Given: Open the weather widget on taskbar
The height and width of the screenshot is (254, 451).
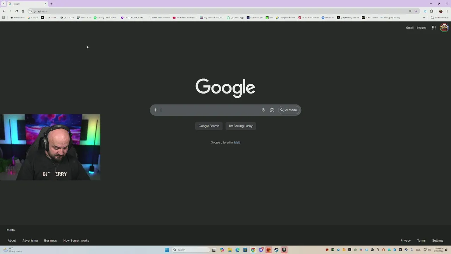Looking at the screenshot, I should point(13,250).
